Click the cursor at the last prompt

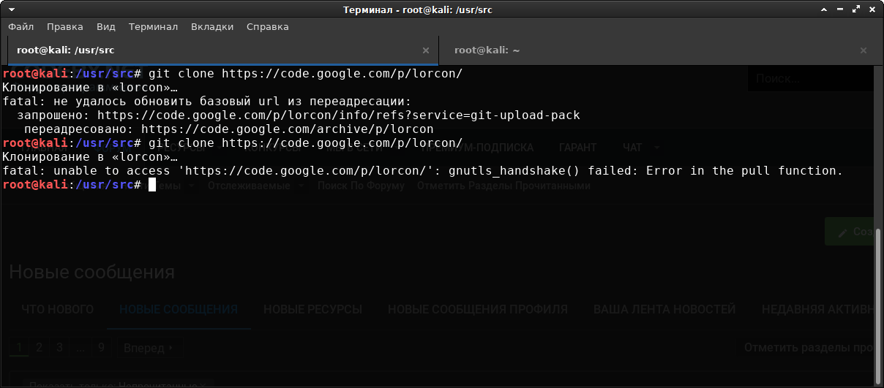152,185
